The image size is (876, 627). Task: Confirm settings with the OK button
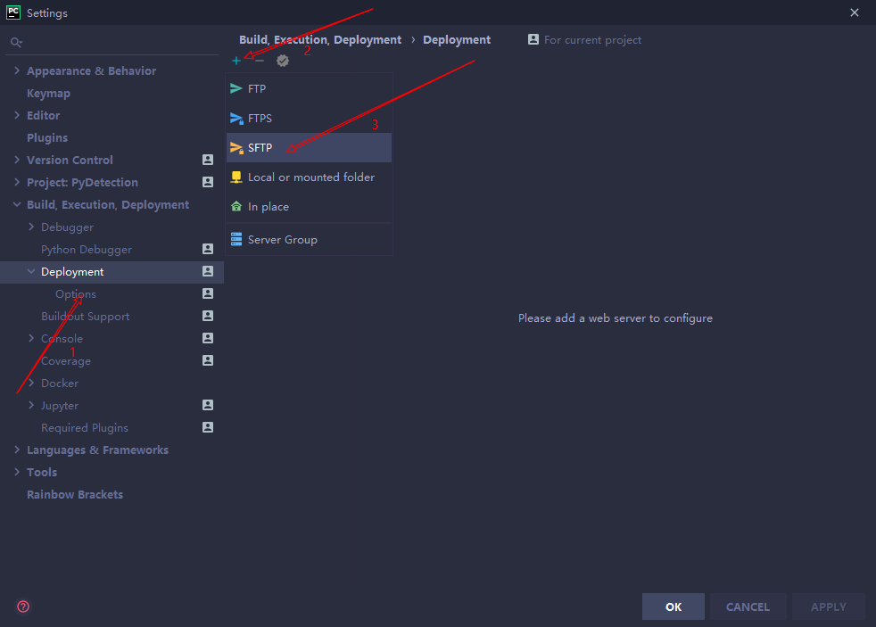(x=674, y=606)
